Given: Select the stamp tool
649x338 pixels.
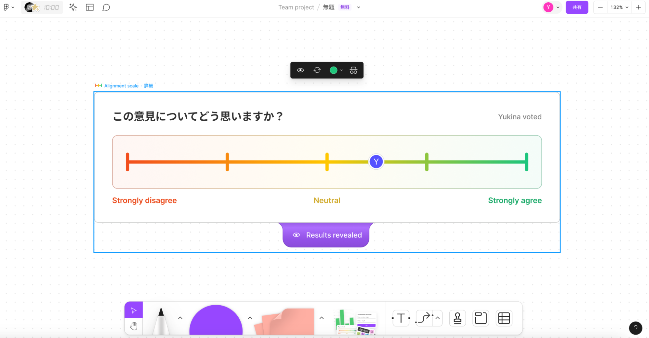Looking at the screenshot, I should (457, 318).
